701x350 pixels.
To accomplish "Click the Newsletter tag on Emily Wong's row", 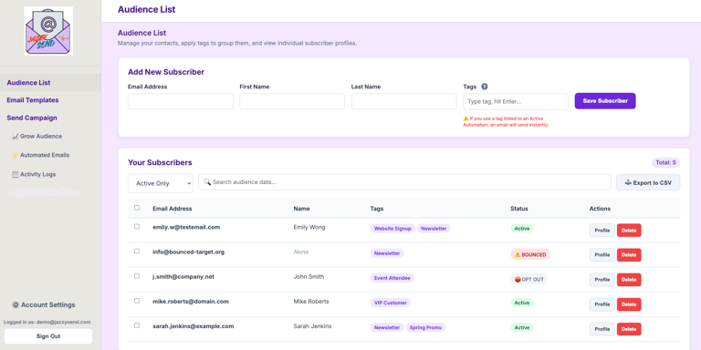I will click(x=434, y=228).
